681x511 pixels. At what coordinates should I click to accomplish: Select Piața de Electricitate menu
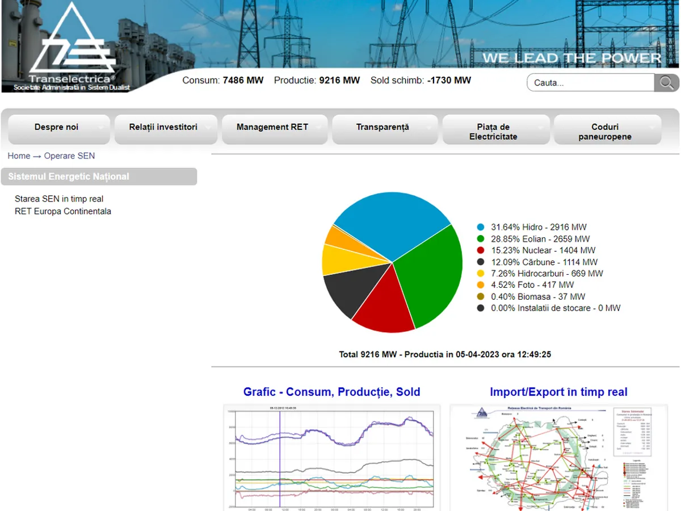pyautogui.click(x=494, y=132)
